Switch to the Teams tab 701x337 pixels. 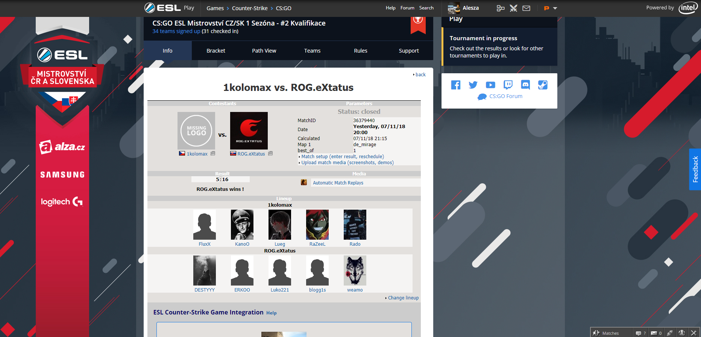(313, 51)
